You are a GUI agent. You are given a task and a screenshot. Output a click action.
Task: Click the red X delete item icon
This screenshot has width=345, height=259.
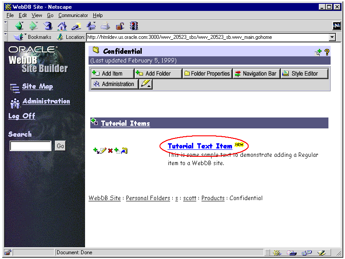click(x=110, y=151)
